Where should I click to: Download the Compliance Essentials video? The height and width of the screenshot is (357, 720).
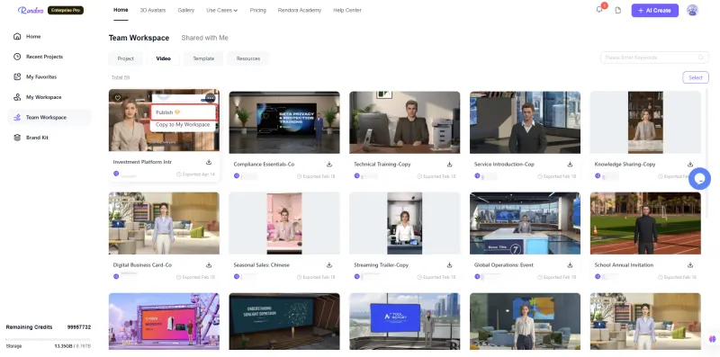(x=329, y=165)
